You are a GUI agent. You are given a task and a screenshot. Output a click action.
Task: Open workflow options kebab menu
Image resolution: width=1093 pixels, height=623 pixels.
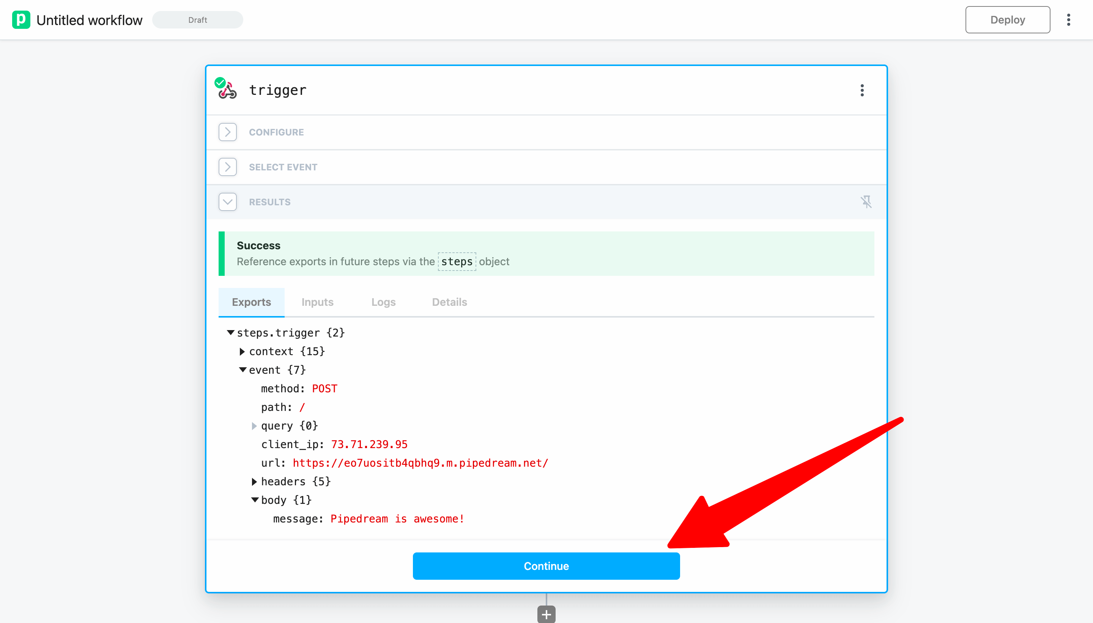point(1068,20)
